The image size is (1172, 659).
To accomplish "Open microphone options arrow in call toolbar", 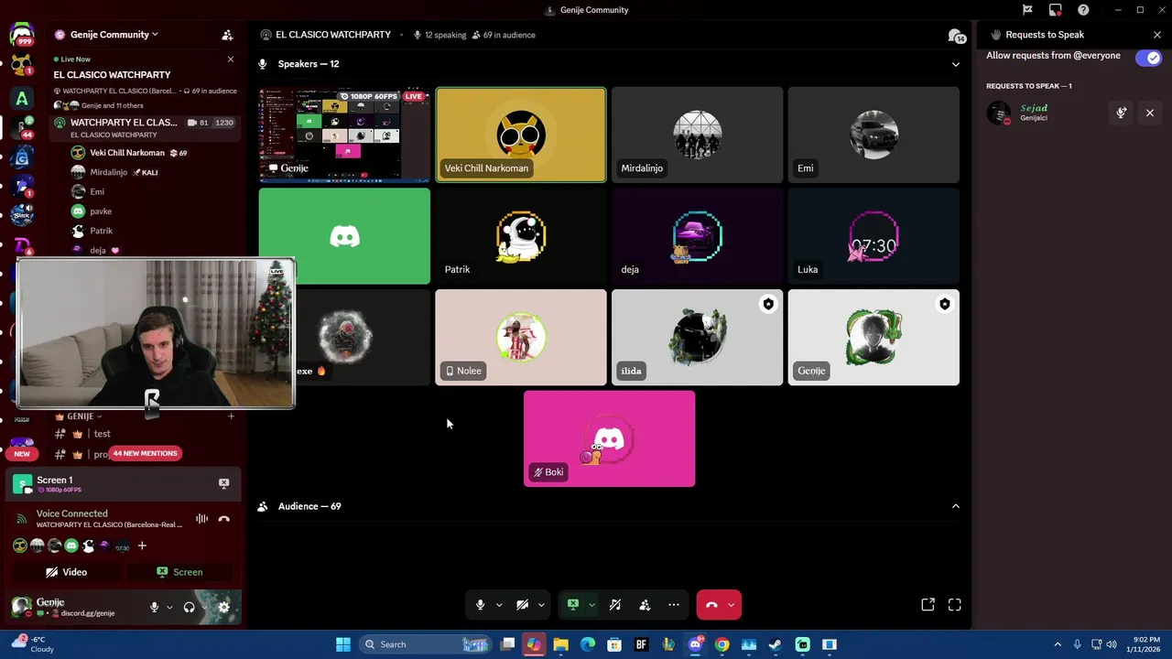I will (x=499, y=605).
